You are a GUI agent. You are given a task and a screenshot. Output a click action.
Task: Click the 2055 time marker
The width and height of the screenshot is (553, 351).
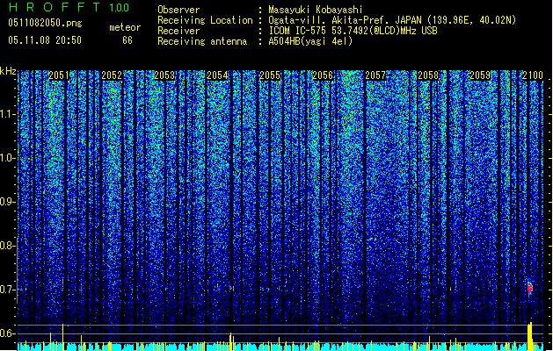click(x=270, y=75)
